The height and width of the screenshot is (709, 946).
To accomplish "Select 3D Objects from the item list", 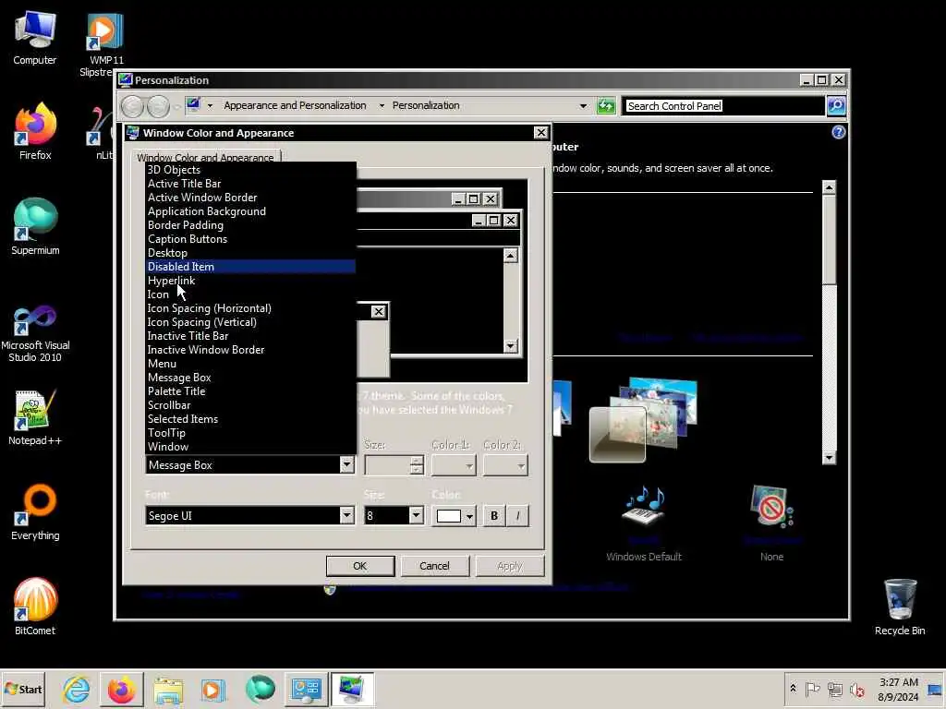I will [251, 170].
